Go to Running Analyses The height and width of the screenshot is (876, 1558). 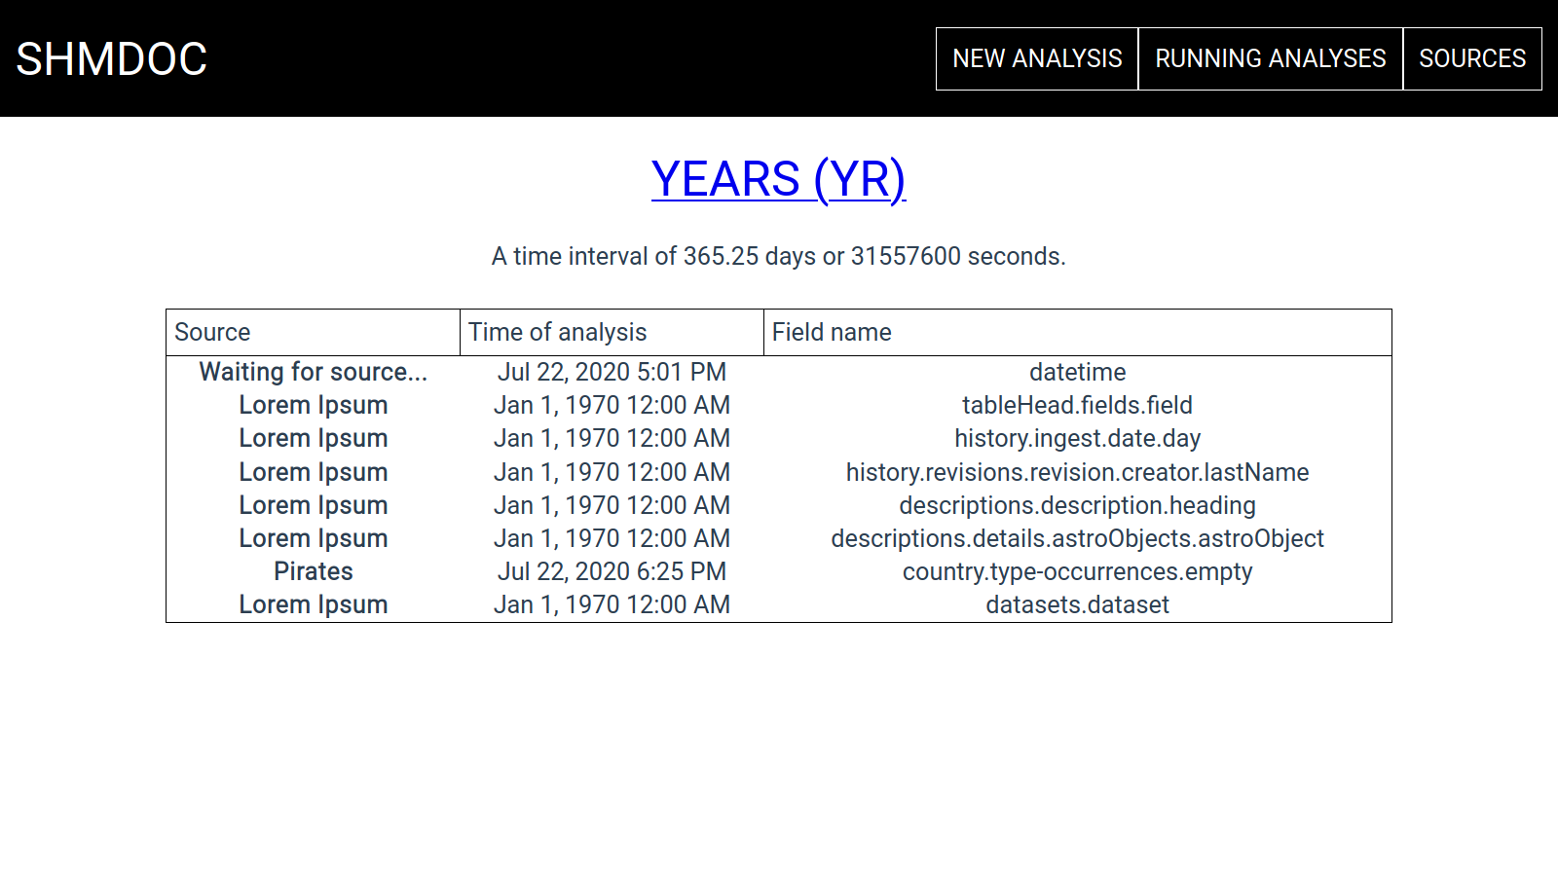pos(1270,59)
